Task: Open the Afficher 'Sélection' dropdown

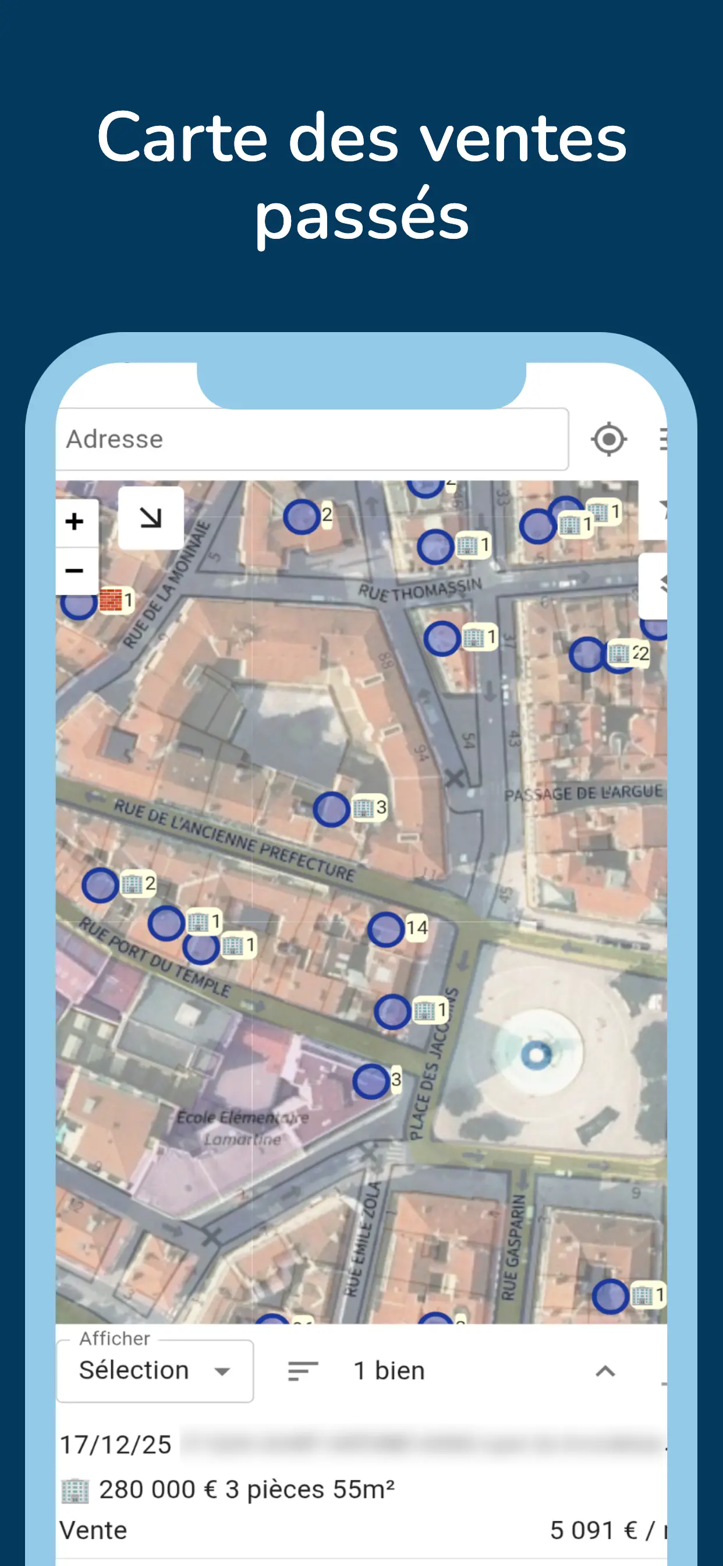Action: pos(155,1371)
